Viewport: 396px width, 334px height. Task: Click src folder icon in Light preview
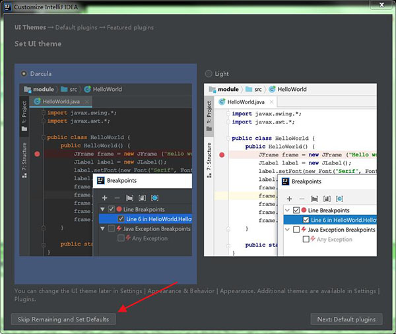click(249, 89)
